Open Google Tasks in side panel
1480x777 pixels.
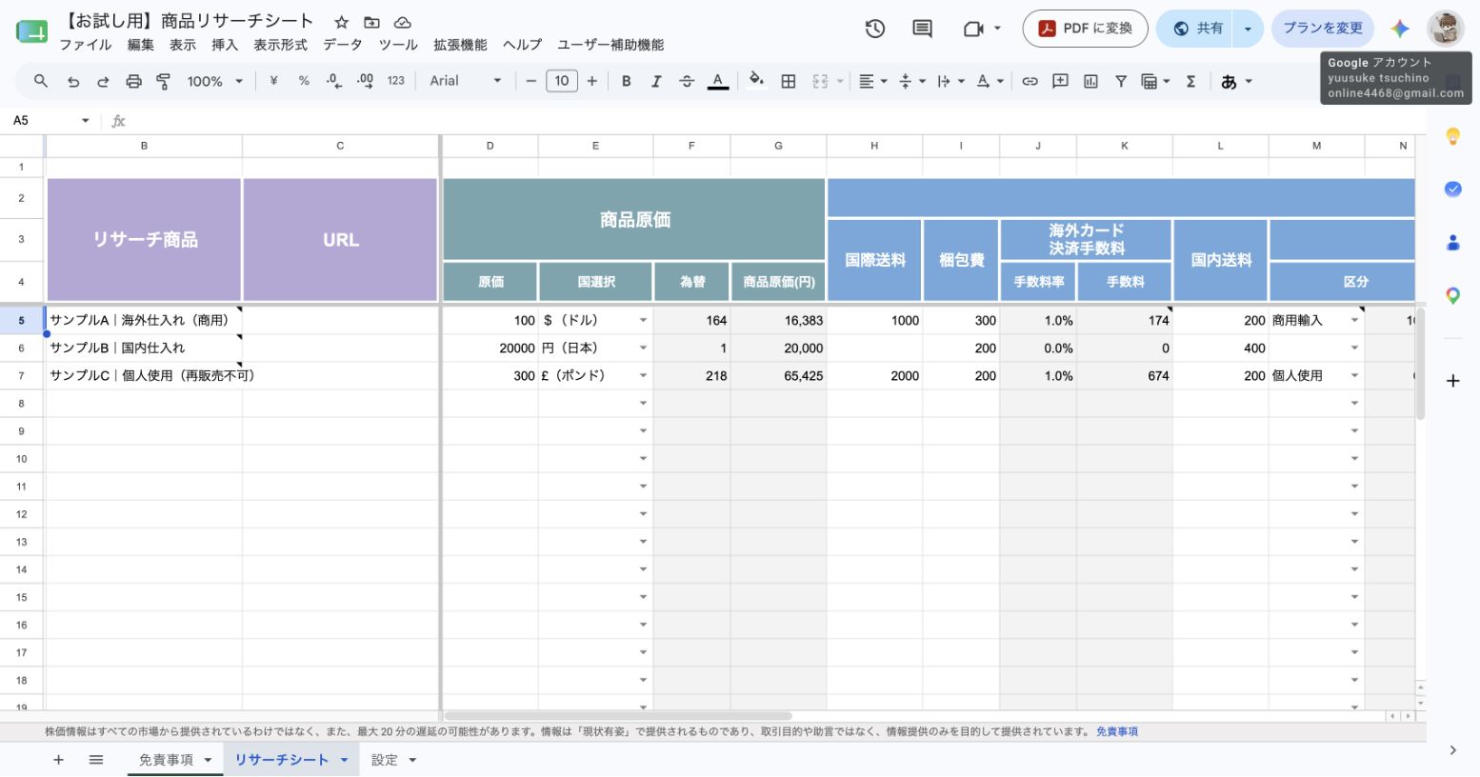[1452, 189]
